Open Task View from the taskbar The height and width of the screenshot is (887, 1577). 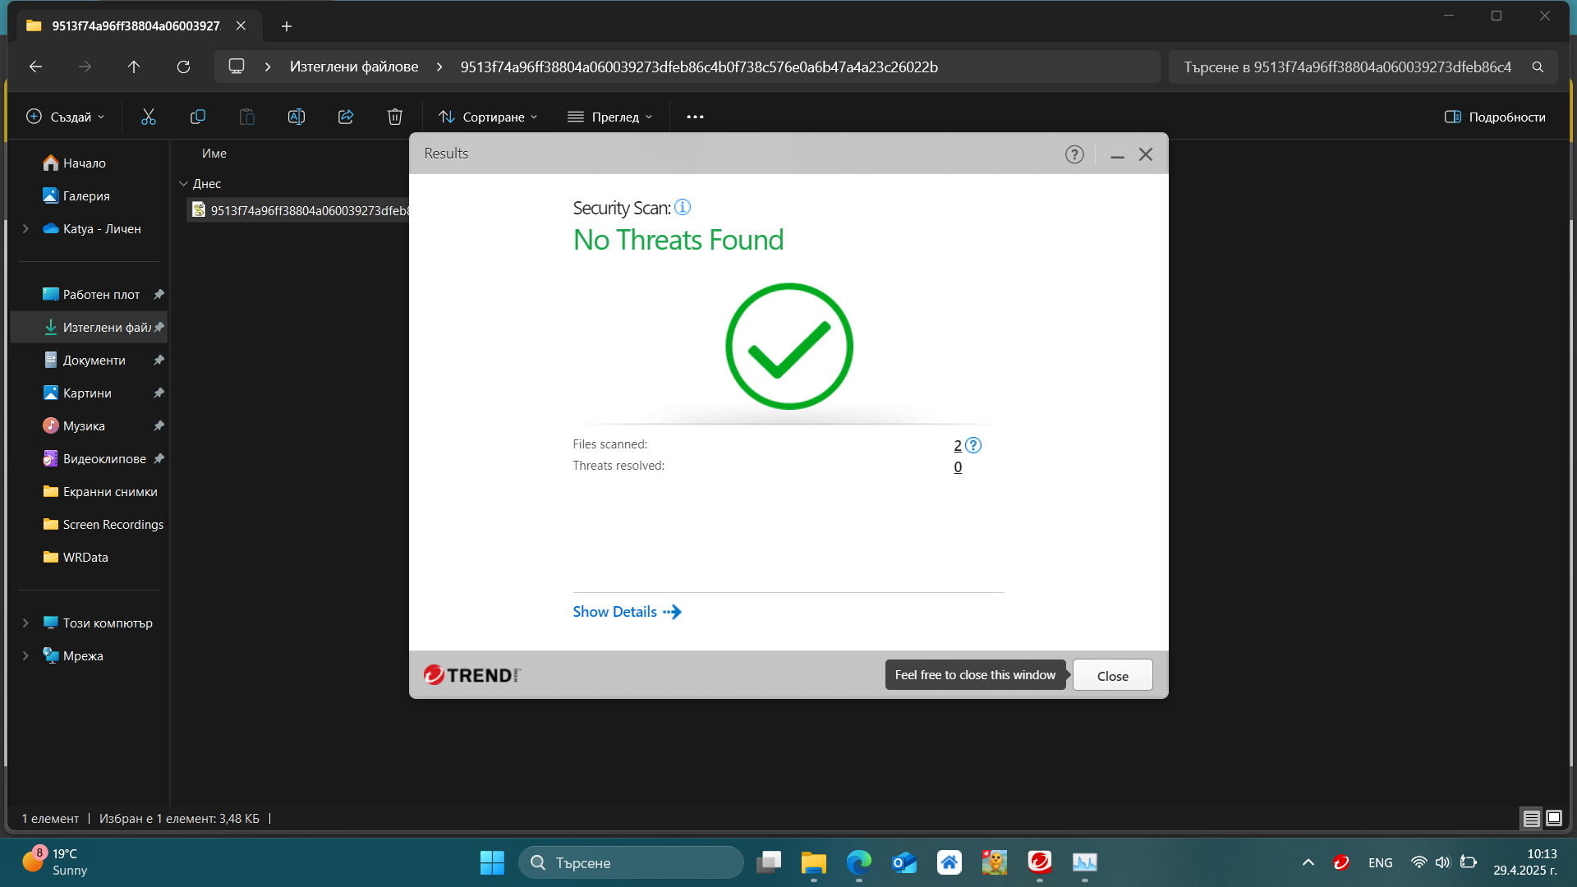769,862
